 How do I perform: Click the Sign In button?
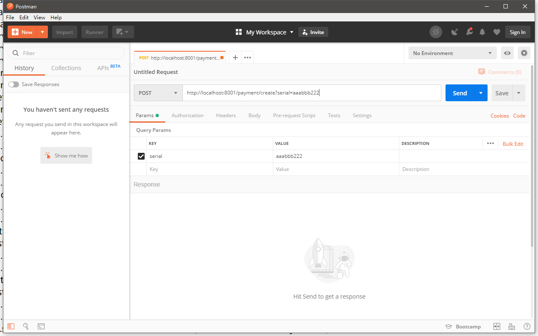tap(517, 32)
